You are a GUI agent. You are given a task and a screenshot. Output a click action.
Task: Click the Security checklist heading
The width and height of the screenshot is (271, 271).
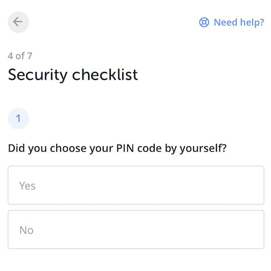[x=73, y=75]
